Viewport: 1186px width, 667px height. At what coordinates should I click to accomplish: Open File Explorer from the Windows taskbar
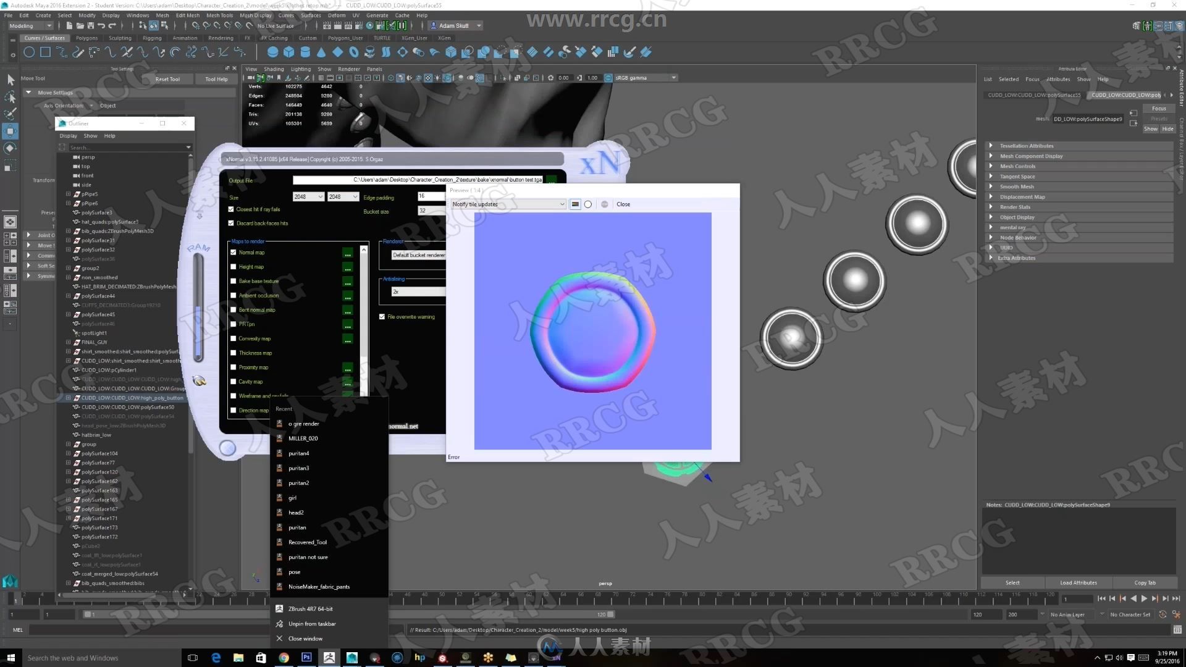click(238, 658)
